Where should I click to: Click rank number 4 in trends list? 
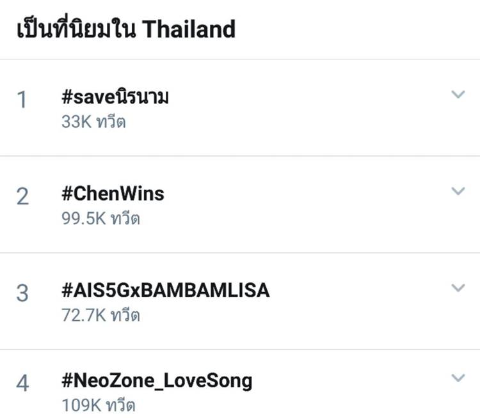click(x=22, y=384)
